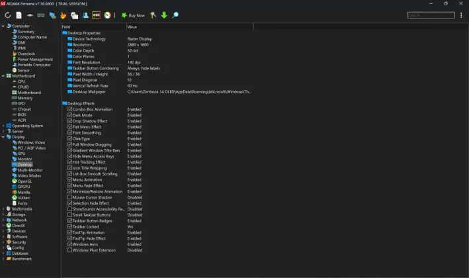Enable the Windows Plus! Extension checkbox

(69, 250)
